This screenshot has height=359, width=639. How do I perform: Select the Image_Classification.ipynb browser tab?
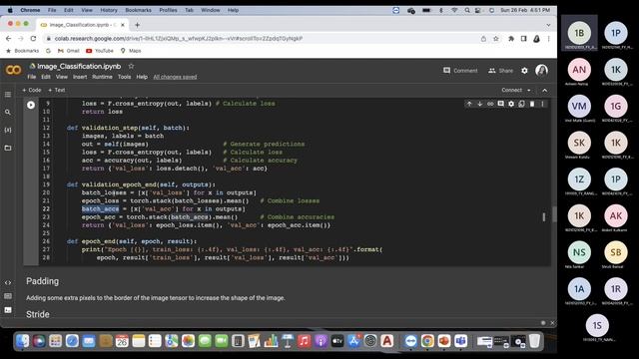coord(83,25)
